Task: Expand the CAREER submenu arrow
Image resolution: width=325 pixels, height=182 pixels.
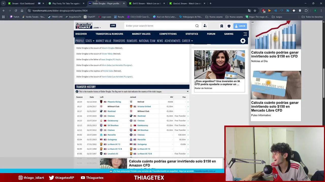Action: pos(192,41)
